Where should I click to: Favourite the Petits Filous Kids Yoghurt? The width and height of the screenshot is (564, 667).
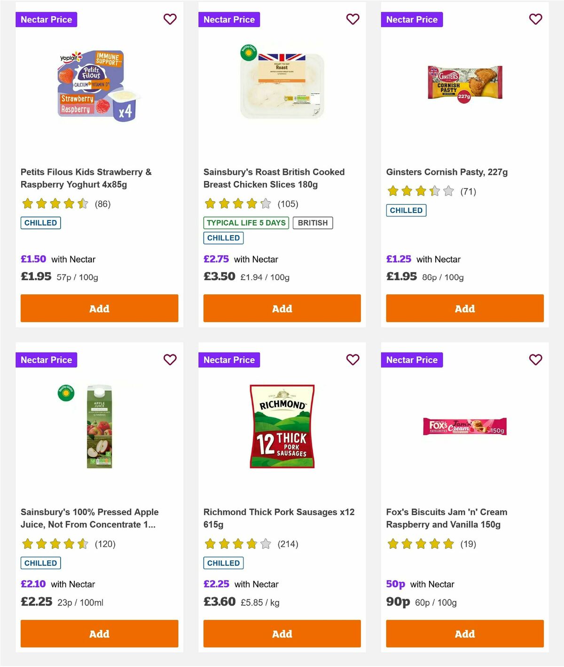click(x=170, y=19)
